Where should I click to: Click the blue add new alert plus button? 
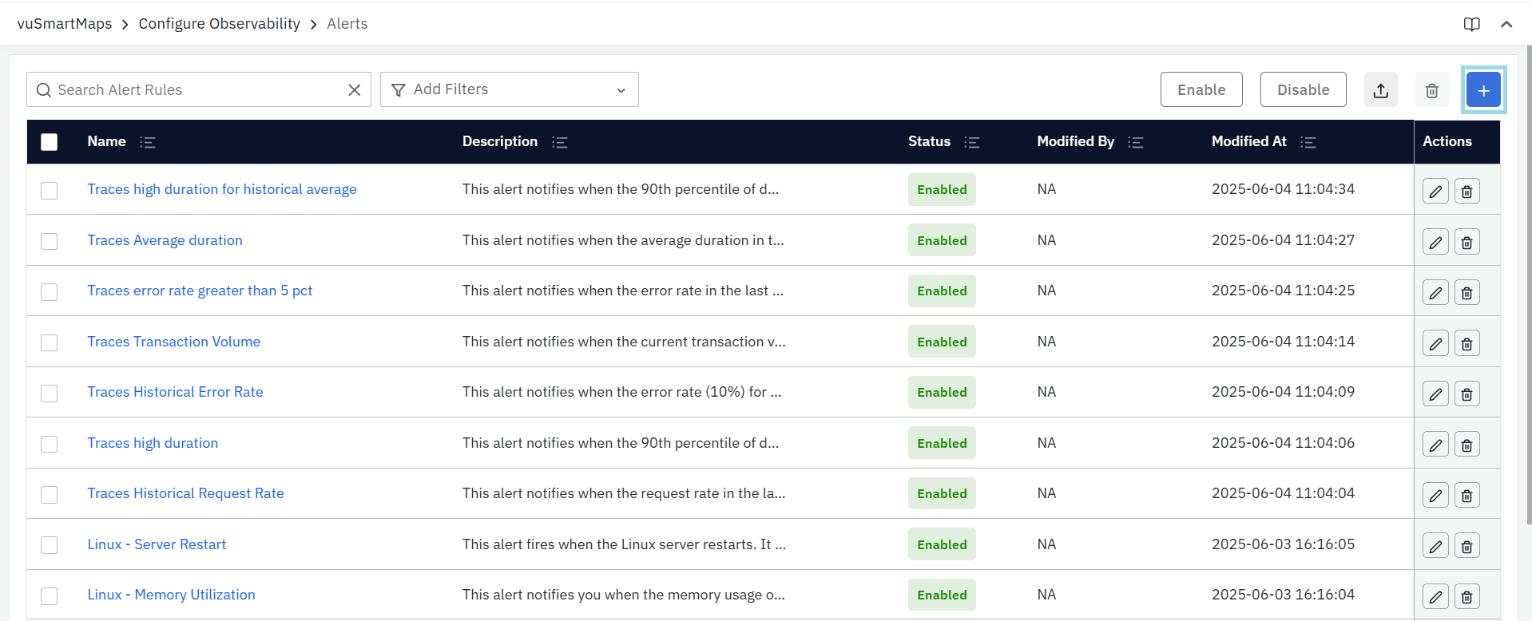click(1482, 90)
